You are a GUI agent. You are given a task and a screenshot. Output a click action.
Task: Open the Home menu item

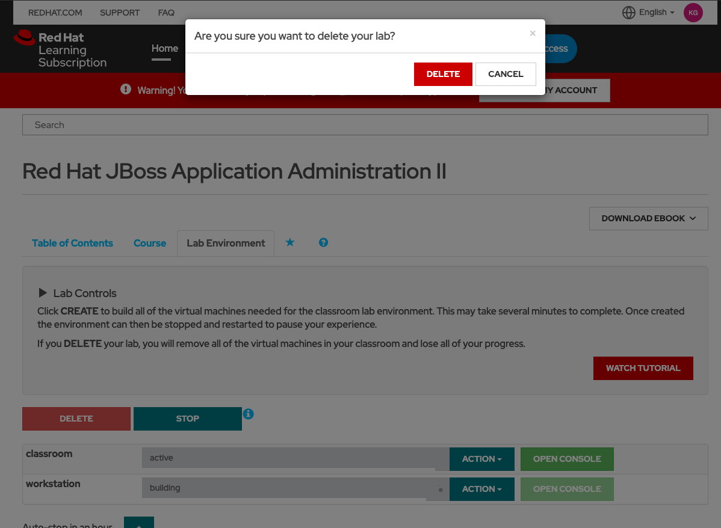(x=164, y=49)
